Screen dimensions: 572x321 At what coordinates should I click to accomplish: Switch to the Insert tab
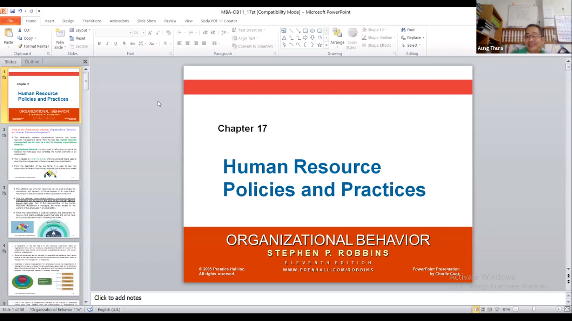pyautogui.click(x=49, y=21)
